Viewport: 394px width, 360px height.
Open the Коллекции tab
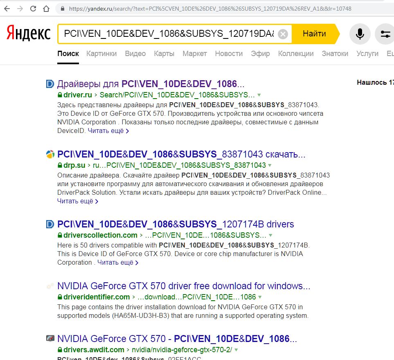pos(296,54)
